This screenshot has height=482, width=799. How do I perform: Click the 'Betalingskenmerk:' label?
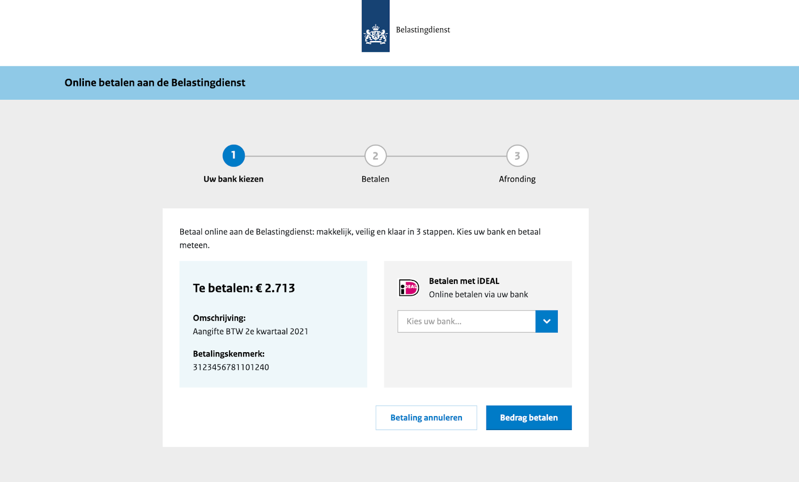pyautogui.click(x=229, y=354)
